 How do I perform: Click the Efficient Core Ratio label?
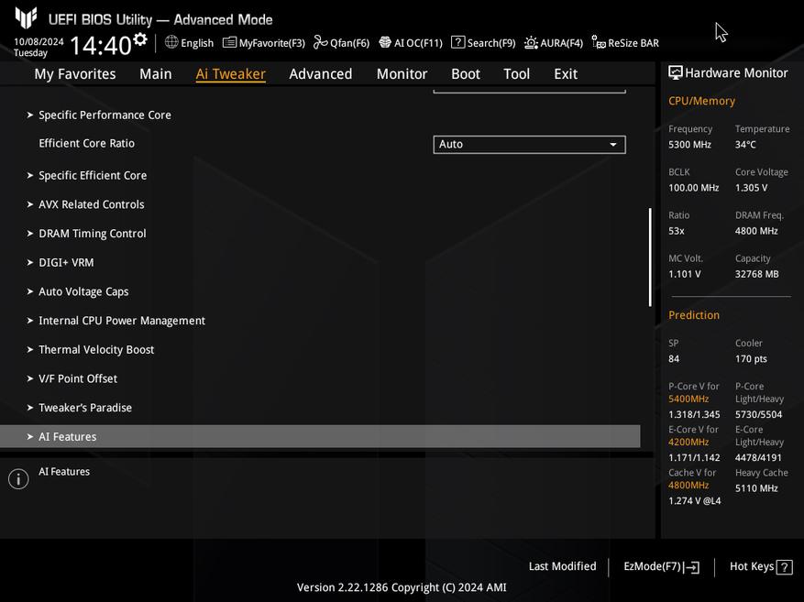click(87, 144)
